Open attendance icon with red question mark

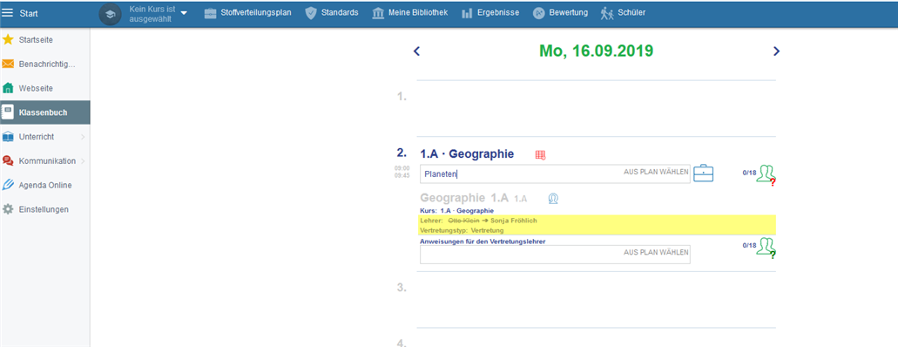tap(766, 173)
